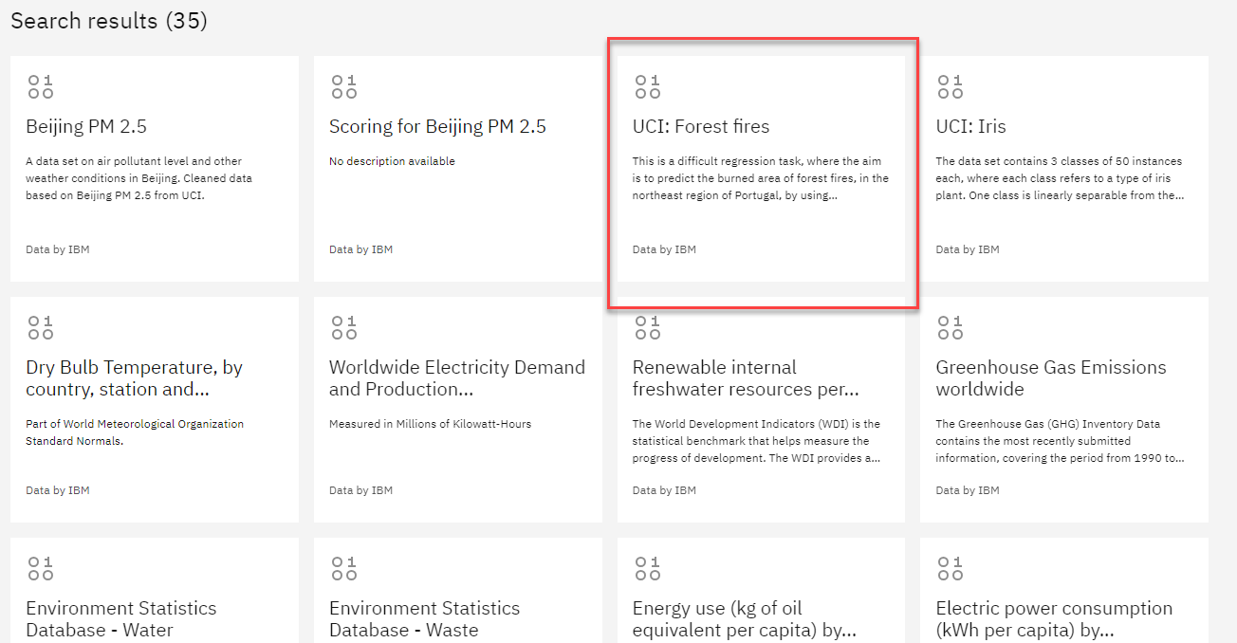Click Data by IBM on Dry Bulb card

(58, 490)
